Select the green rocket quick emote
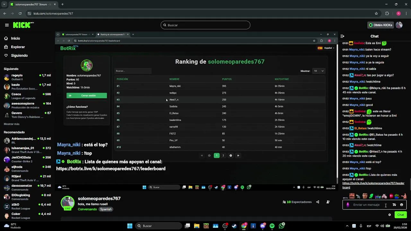 pos(371,196)
